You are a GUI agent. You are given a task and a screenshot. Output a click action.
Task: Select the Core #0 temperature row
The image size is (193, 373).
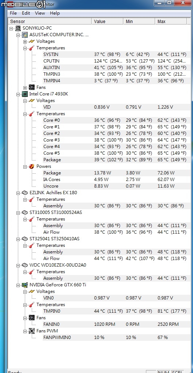click(116, 120)
